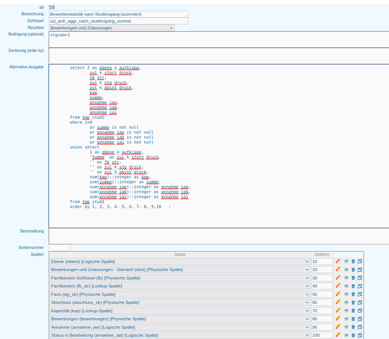The width and height of the screenshot is (389, 339).
Task: Open the 'Bewerbungen und Zulassungen - Standort (stort)' dropdown
Action: 180,270
